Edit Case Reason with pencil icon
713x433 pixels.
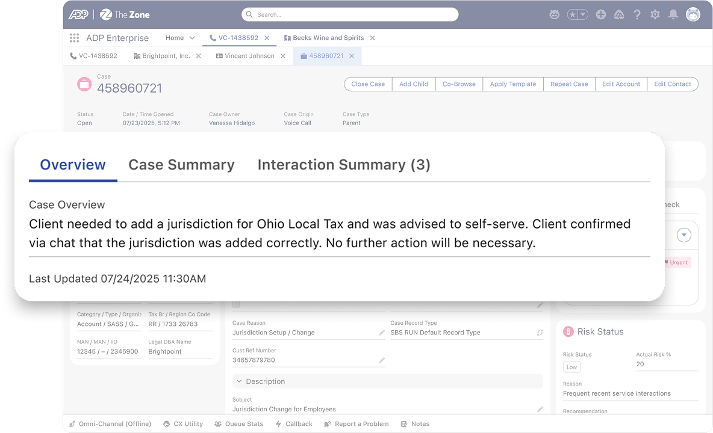(382, 333)
